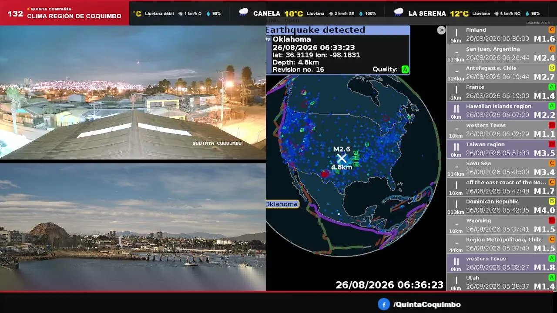The width and height of the screenshot is (557, 313).
Task: Click the green Quality A badge in popup
Action: coord(405,69)
